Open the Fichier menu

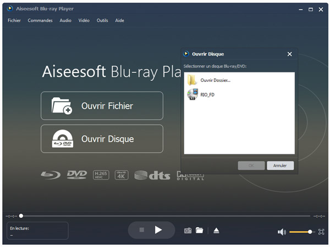point(14,20)
